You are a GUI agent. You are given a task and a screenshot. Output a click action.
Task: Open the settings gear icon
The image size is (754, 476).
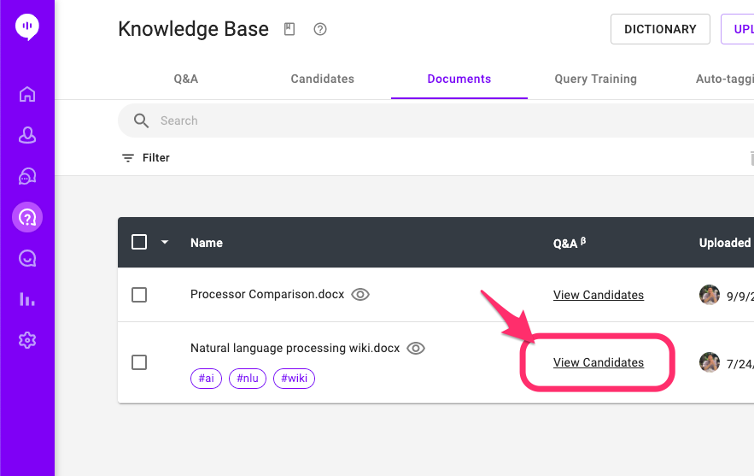[27, 340]
